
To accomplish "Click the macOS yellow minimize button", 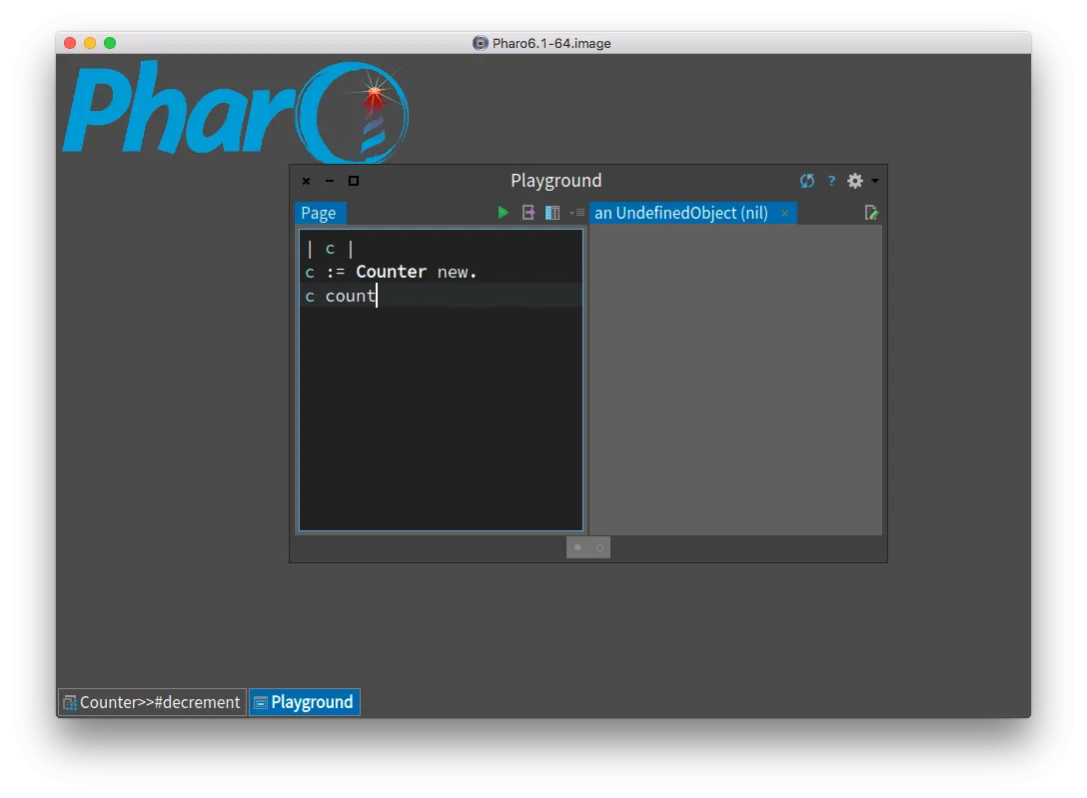I will (x=90, y=43).
